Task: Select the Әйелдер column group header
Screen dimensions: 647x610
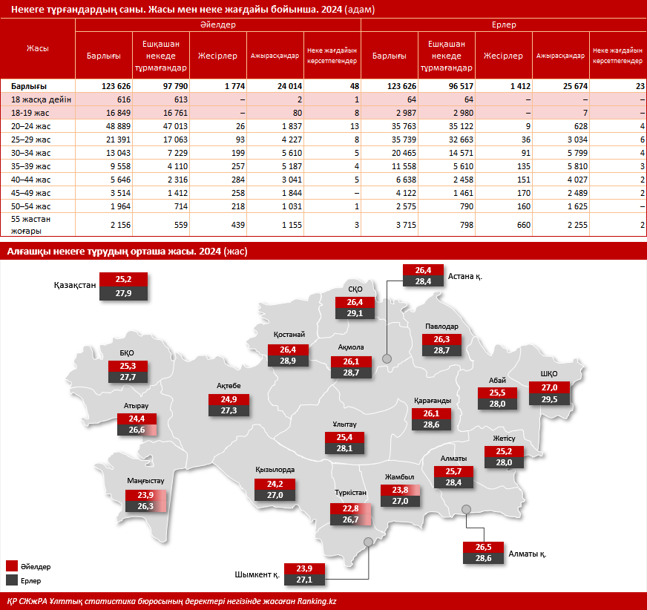Action: click(x=217, y=24)
